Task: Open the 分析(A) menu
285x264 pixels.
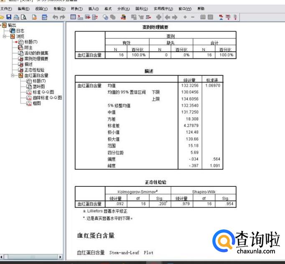Action: (124, 9)
